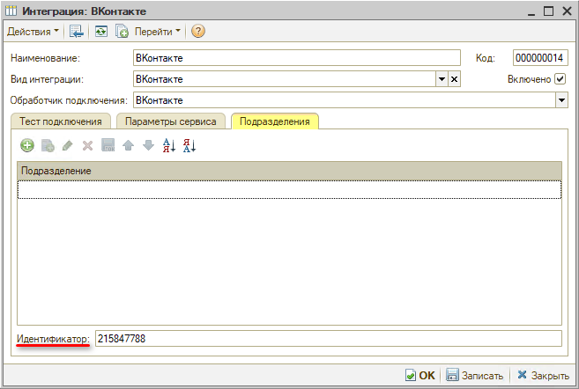The height and width of the screenshot is (389, 579).
Task: Open the Перейти dropdown menu
Action: coord(157,32)
